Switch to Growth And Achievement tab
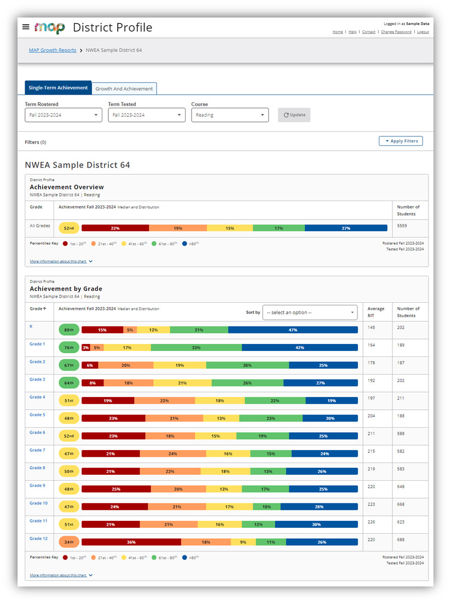Screen dimensions: 451x604 [x=124, y=89]
